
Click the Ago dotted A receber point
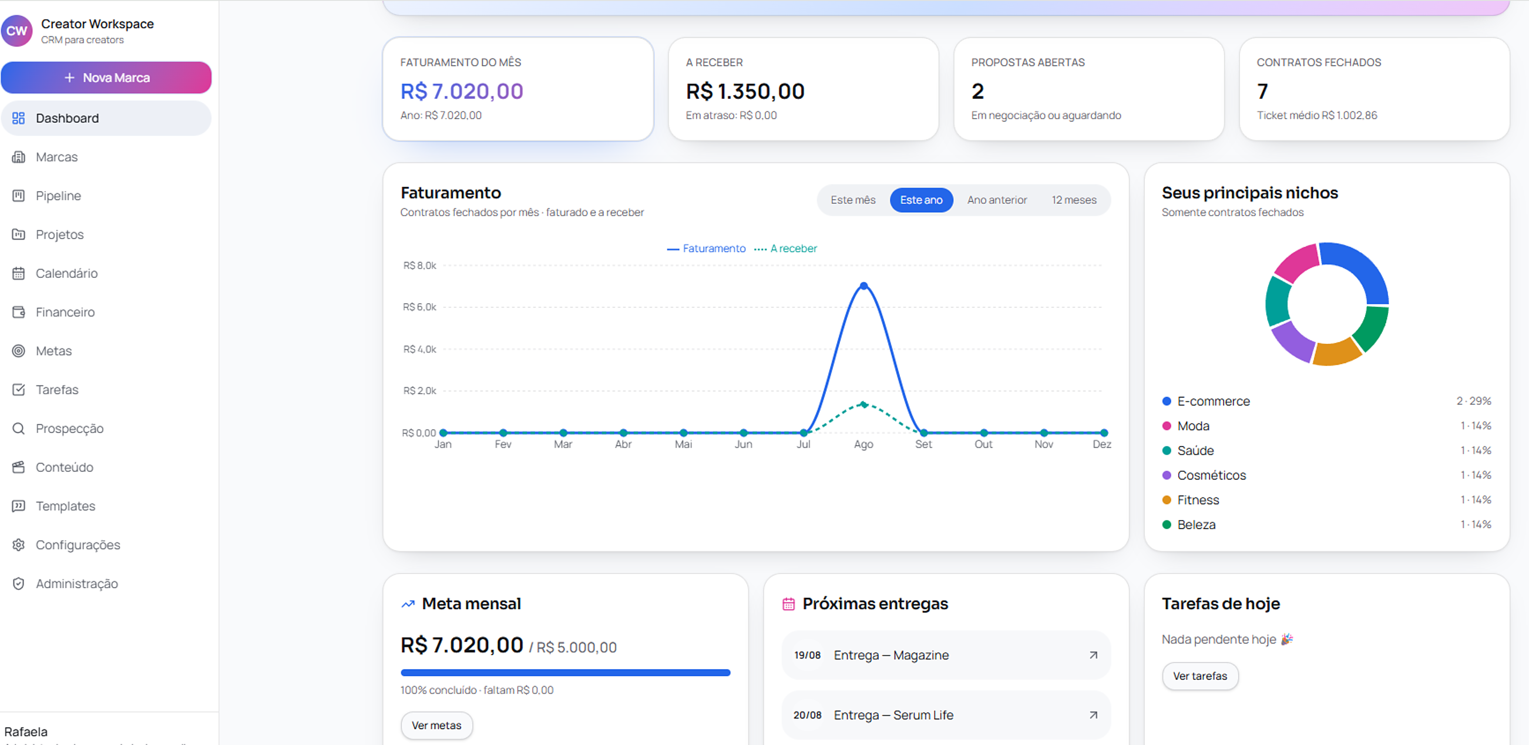(863, 404)
